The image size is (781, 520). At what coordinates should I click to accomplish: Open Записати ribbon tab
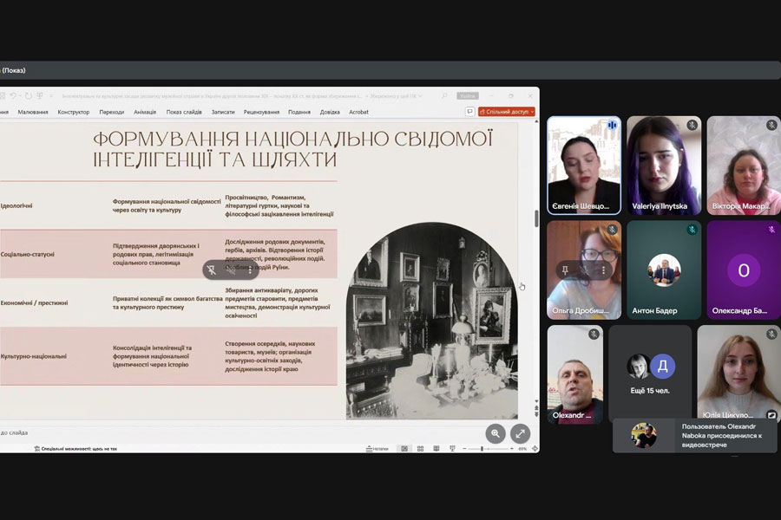coord(223,112)
